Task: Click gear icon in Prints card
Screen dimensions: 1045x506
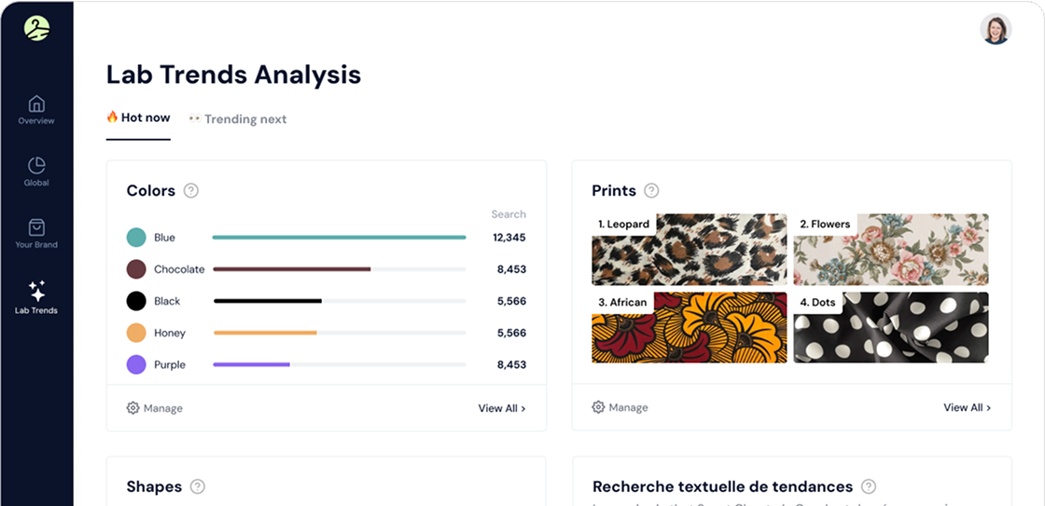Action: click(598, 407)
